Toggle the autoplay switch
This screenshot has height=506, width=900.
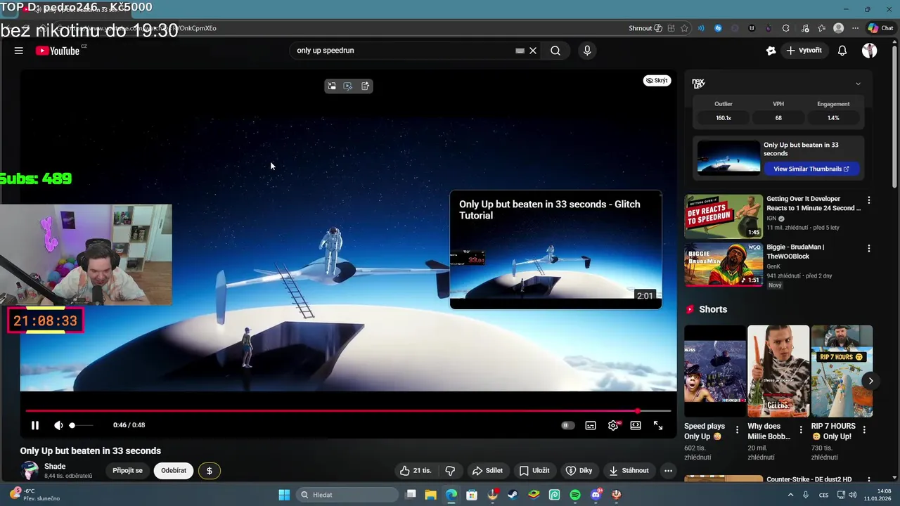(568, 425)
